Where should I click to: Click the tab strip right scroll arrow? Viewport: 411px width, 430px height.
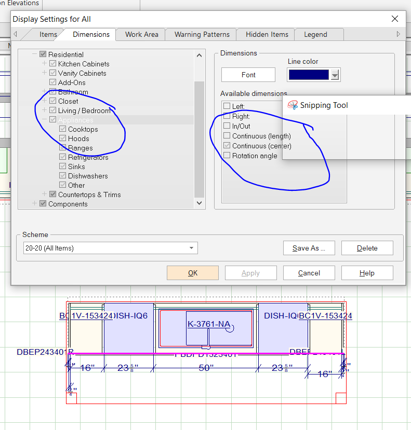coord(398,34)
